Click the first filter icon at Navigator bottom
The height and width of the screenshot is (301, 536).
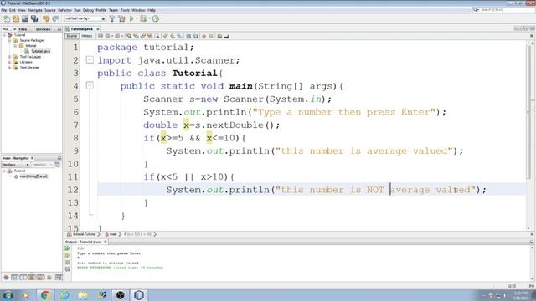(6, 277)
